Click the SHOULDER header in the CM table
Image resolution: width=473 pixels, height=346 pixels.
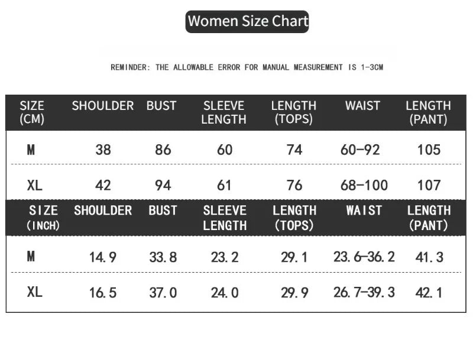(x=102, y=106)
